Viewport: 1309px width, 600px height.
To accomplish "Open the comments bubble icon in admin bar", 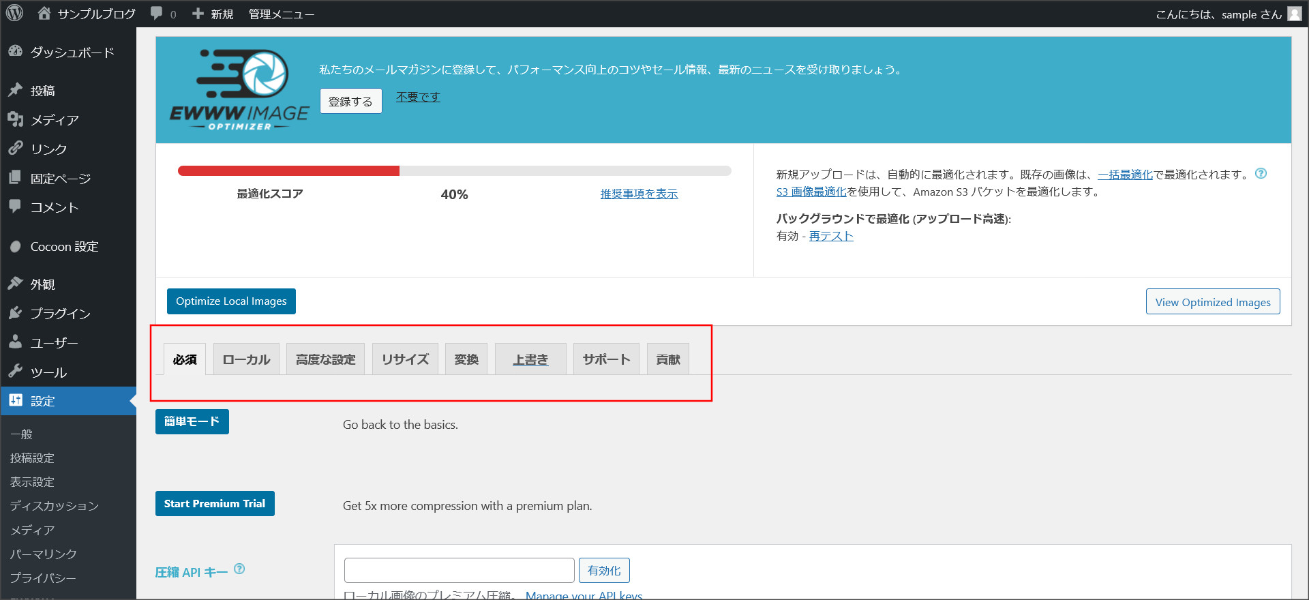I will 157,14.
